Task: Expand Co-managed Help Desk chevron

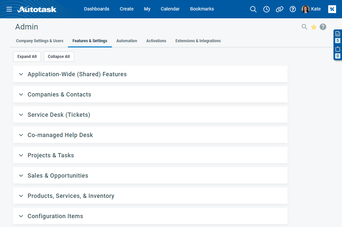Action: (21, 135)
